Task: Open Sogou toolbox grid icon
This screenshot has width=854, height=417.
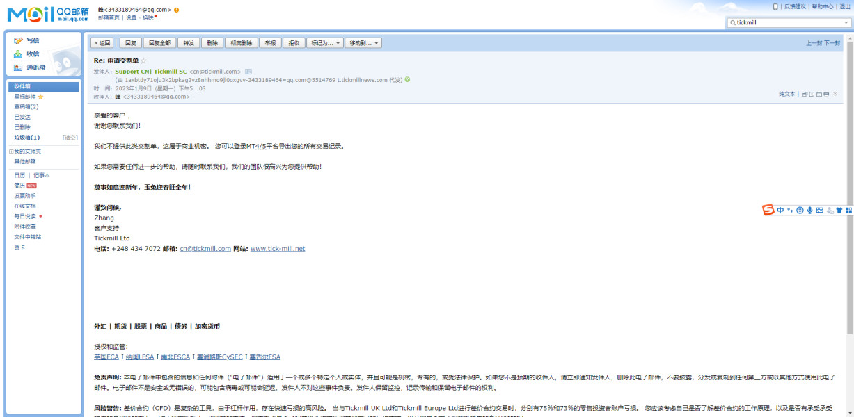Action: 849,210
